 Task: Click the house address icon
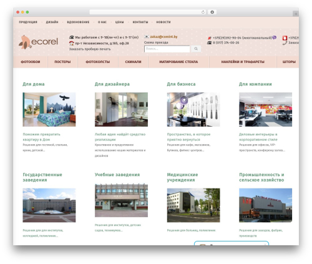pos(72,43)
